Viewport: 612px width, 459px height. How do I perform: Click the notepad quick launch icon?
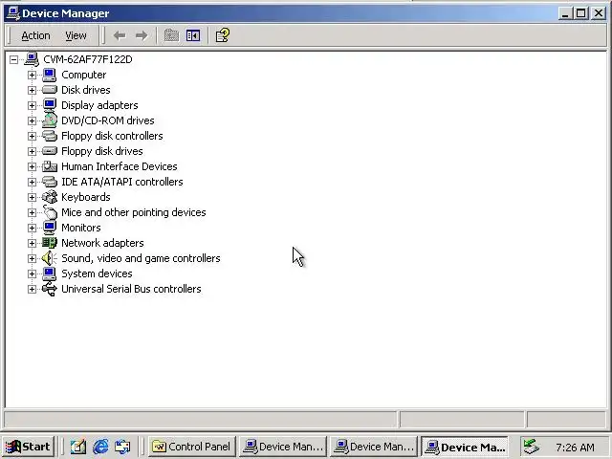78,447
